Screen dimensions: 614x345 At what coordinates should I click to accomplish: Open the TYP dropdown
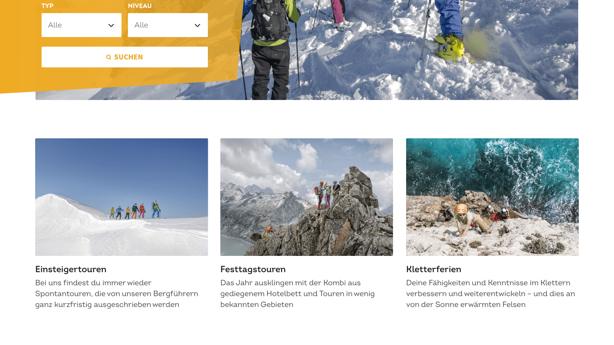click(x=82, y=25)
